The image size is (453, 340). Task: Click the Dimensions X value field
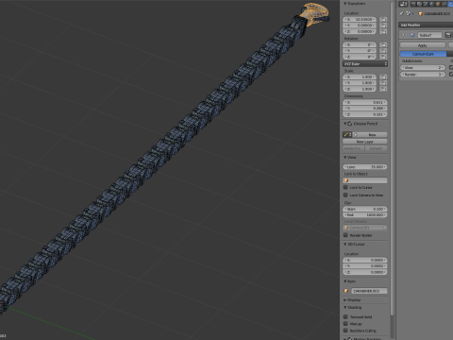click(365, 102)
